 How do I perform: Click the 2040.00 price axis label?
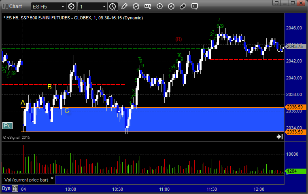294,78
